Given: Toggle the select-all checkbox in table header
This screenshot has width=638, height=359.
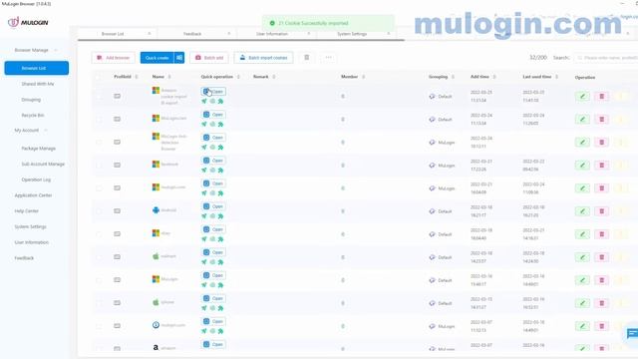Looking at the screenshot, I should click(x=99, y=77).
